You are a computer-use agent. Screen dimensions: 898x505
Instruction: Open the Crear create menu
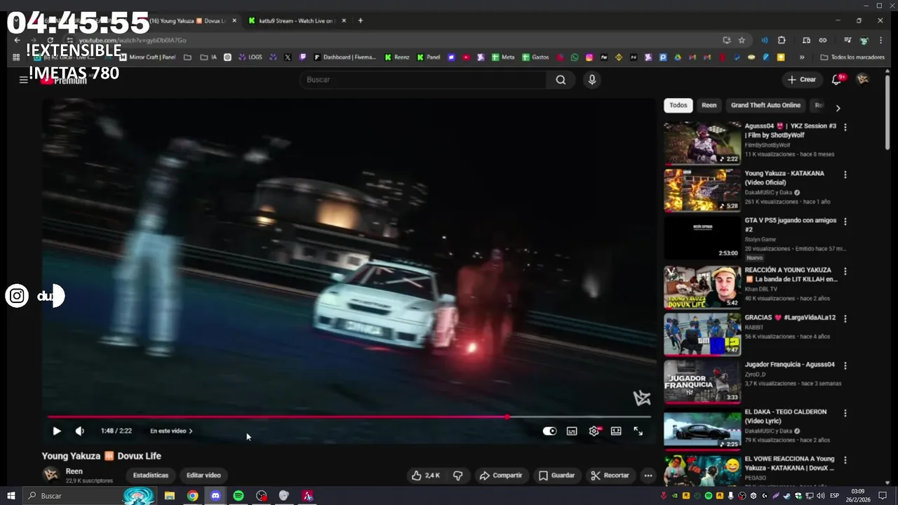pyautogui.click(x=802, y=80)
